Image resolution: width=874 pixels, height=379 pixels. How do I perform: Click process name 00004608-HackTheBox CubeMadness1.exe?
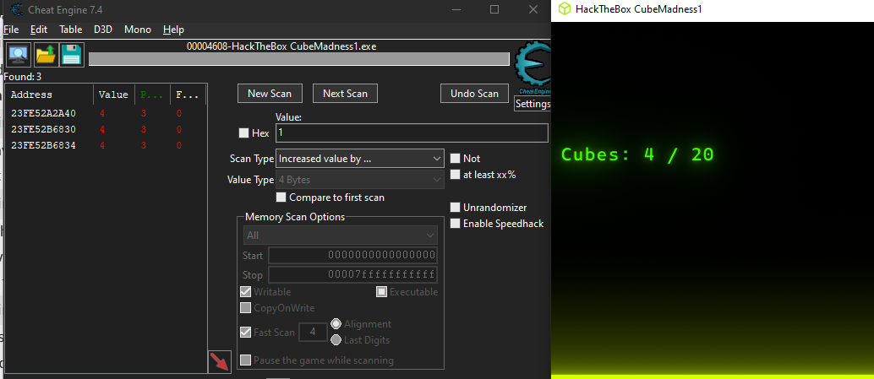tap(281, 46)
